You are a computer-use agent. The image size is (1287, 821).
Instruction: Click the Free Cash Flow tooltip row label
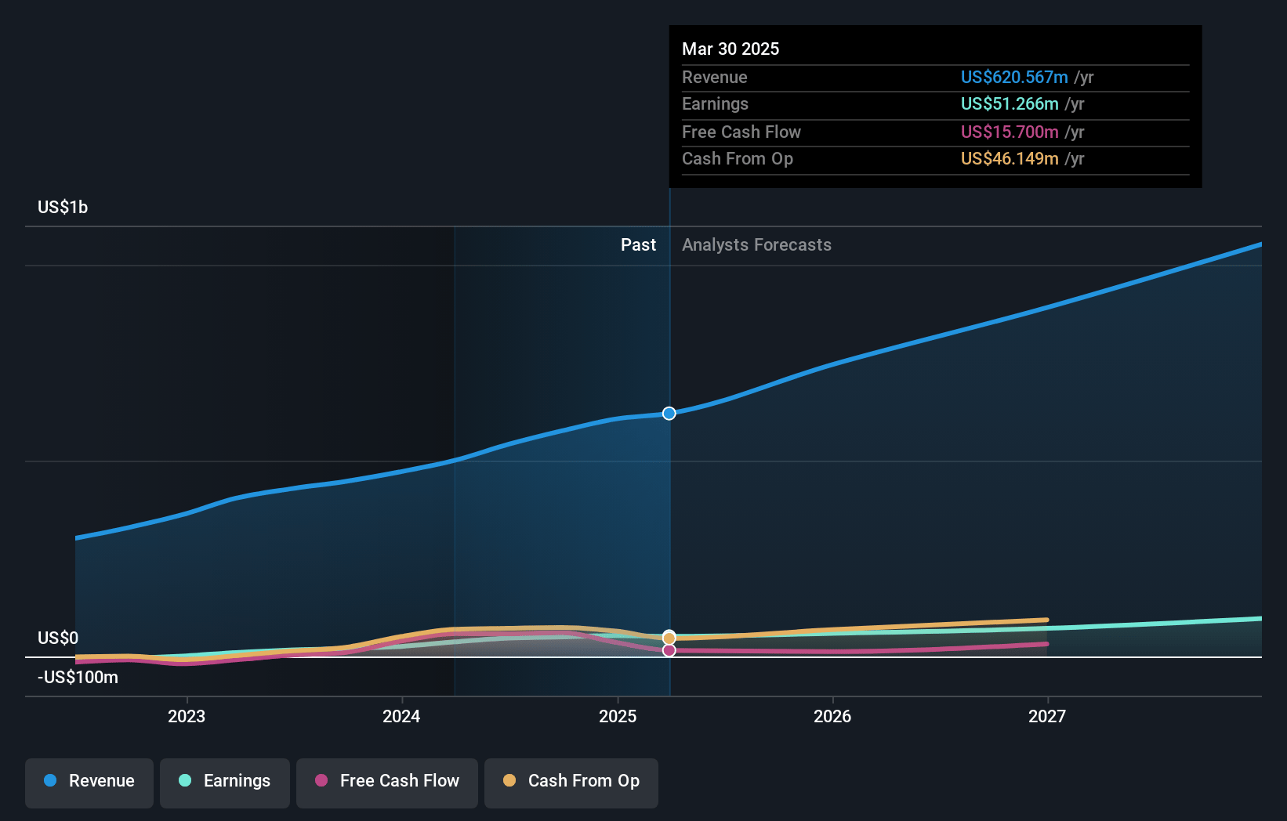(741, 132)
